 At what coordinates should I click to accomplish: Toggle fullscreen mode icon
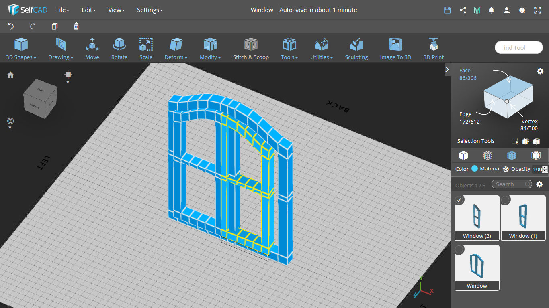coord(538,10)
